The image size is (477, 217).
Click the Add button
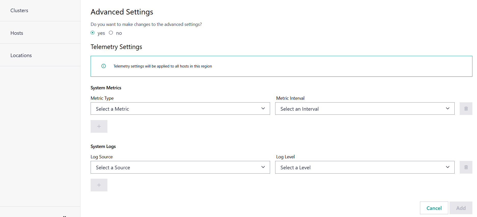click(461, 208)
